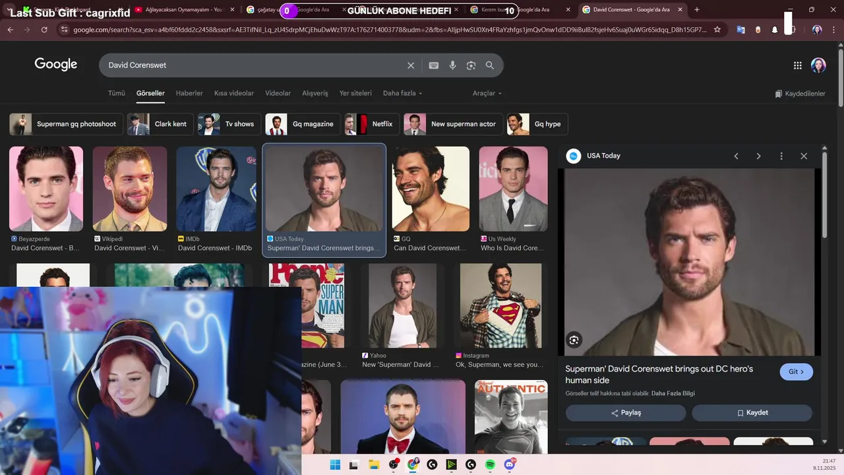Open OBS Studio from taskbar

(394, 464)
